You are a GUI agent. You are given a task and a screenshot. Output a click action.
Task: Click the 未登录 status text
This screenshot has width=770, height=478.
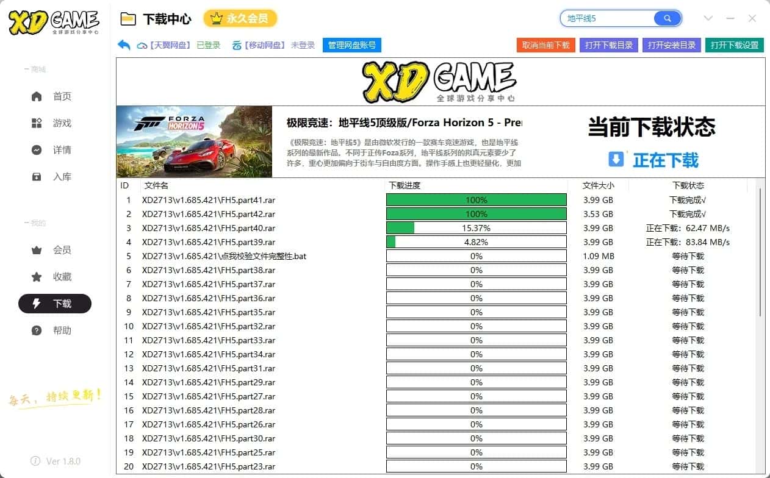pyautogui.click(x=303, y=45)
